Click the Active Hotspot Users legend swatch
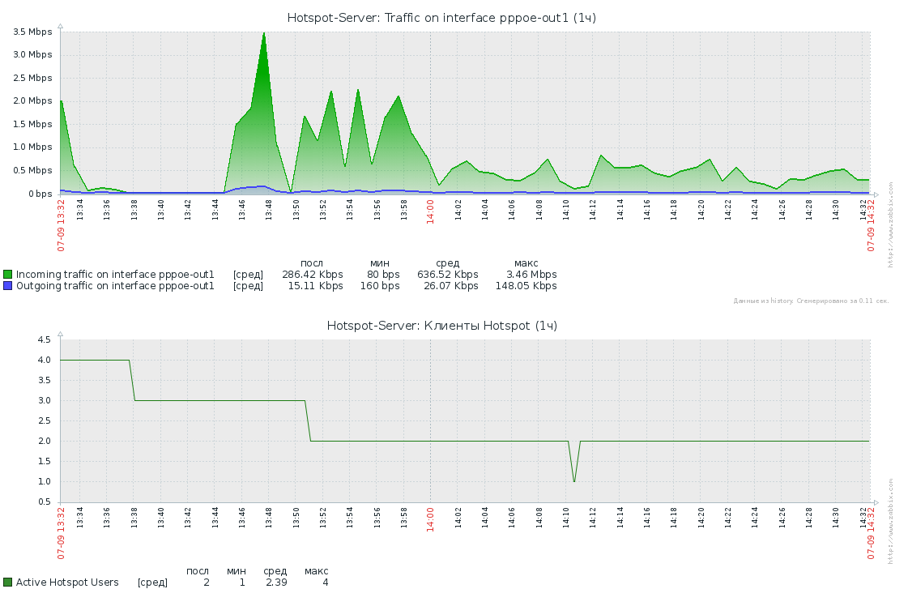The image size is (908, 589). [x=7, y=582]
